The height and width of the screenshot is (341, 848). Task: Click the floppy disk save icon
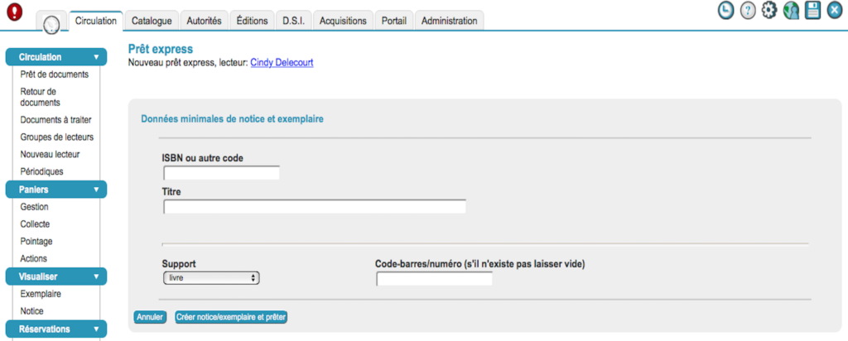[812, 11]
